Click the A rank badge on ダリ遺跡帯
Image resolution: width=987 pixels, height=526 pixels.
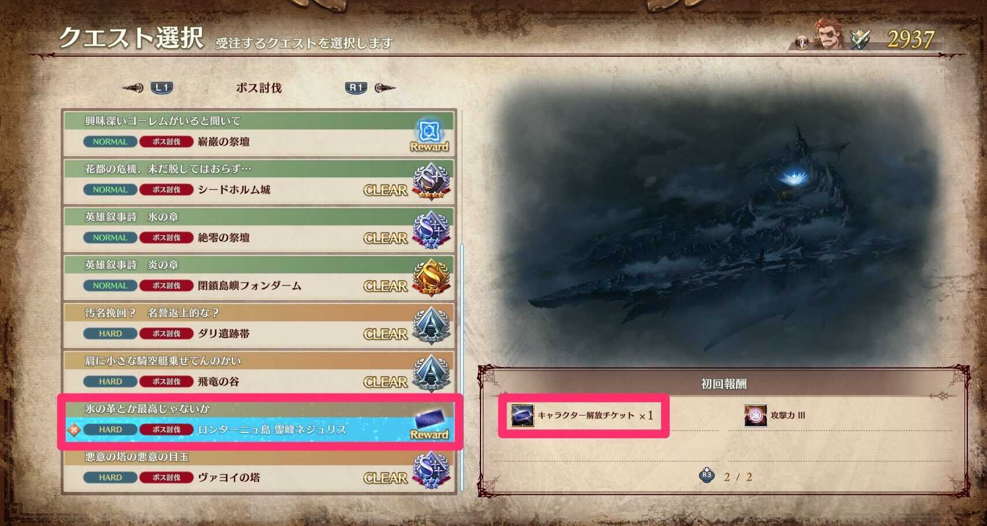pos(431,325)
